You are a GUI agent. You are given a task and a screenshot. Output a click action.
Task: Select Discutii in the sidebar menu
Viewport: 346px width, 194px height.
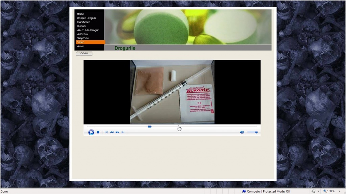(81, 26)
